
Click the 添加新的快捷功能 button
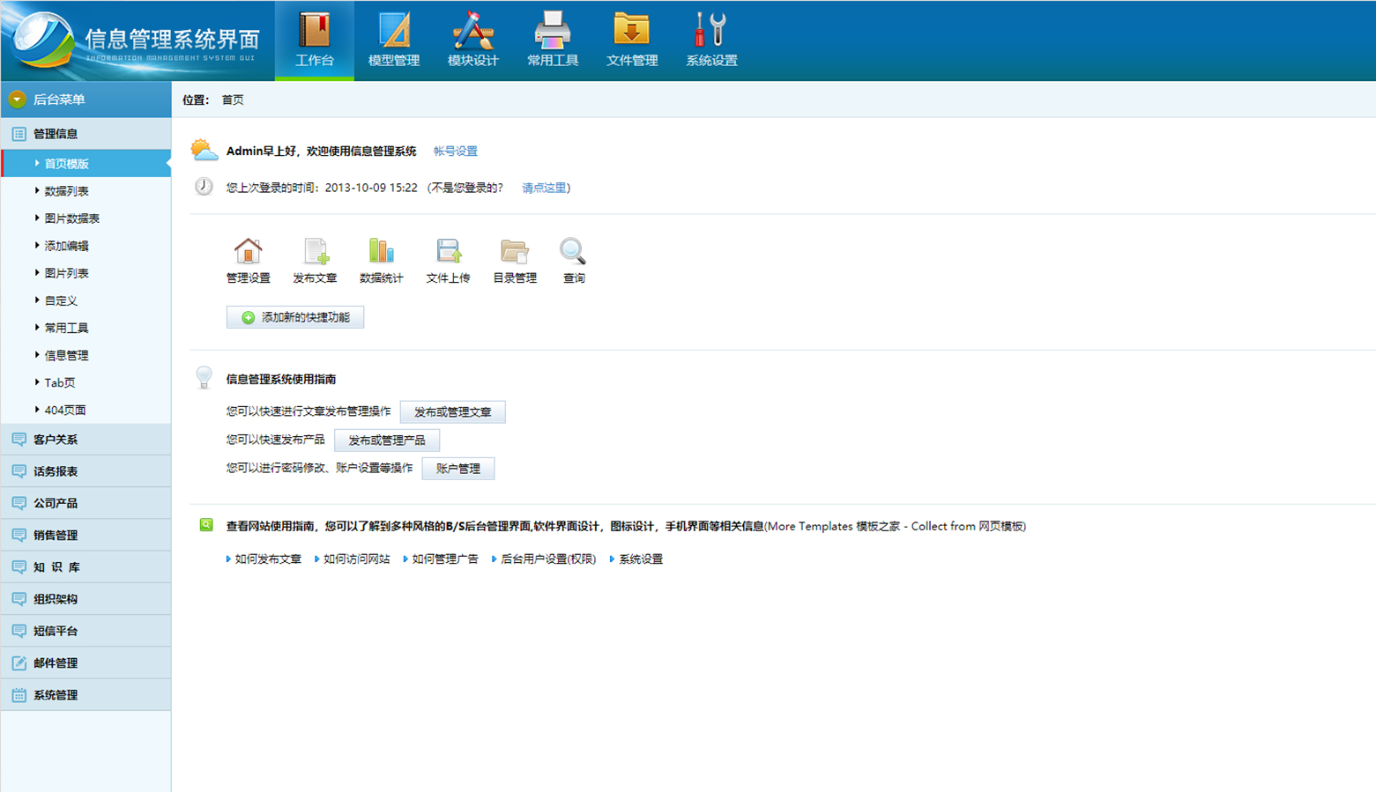tap(295, 317)
